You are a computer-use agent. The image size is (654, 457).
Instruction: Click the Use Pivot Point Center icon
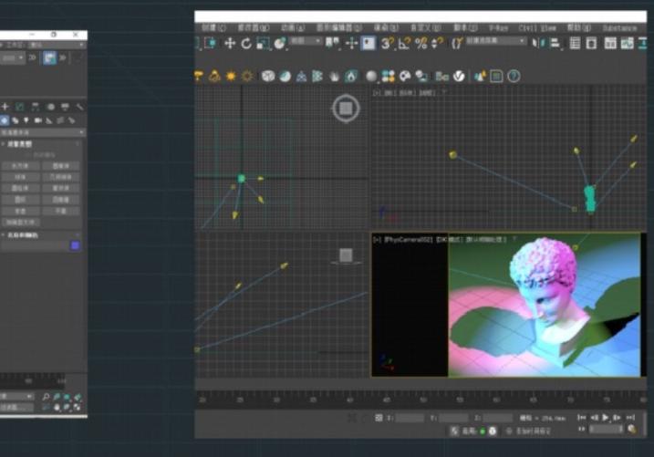click(x=332, y=44)
